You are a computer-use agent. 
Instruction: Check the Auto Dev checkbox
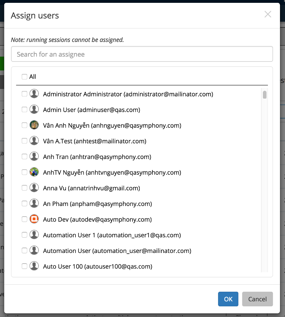point(24,219)
